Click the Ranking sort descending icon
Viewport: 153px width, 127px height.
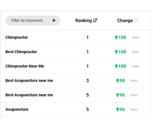[95, 21]
